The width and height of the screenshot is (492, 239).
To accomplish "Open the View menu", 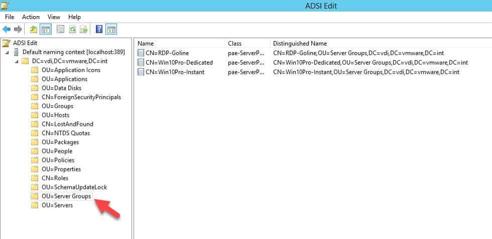I will click(54, 17).
